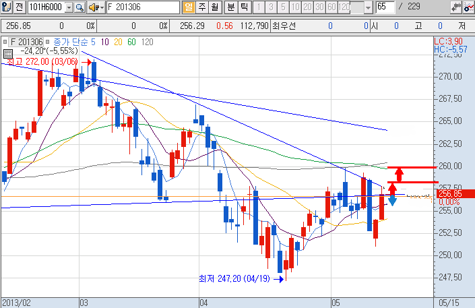475x308 pixels.
Task: Open the interval dropdown after 120 button
Action: [x=367, y=7]
